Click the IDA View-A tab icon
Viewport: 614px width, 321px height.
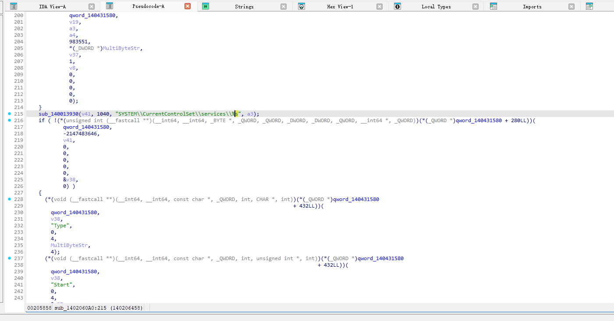click(14, 7)
